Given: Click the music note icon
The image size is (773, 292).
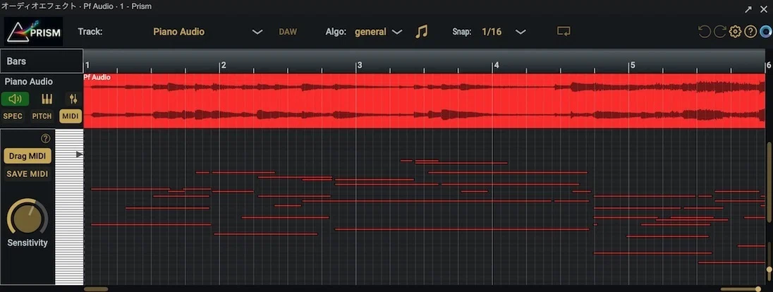Looking at the screenshot, I should click(421, 32).
